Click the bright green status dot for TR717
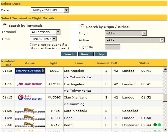Image resolution: width=168 pixels, height=132 pixels. (x=159, y=125)
